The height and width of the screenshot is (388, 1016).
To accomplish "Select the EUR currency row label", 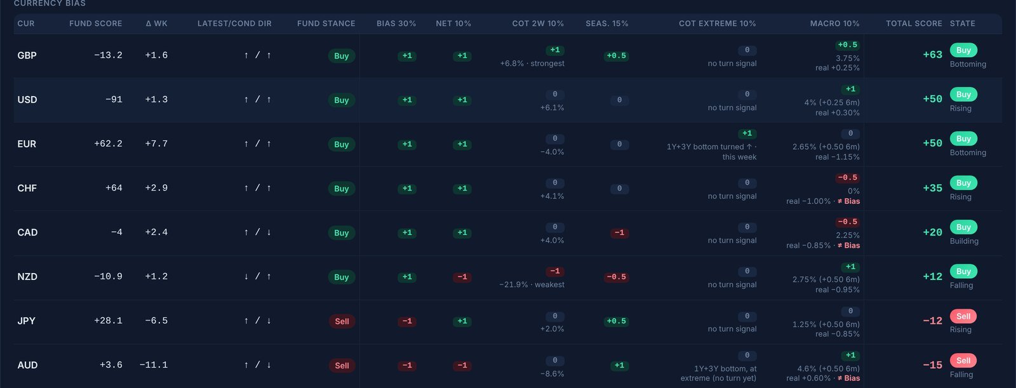I will coord(27,144).
